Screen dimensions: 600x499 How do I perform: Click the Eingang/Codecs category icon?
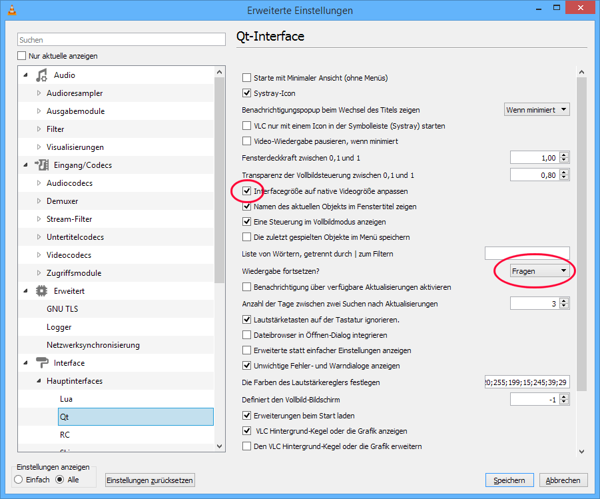coord(42,165)
